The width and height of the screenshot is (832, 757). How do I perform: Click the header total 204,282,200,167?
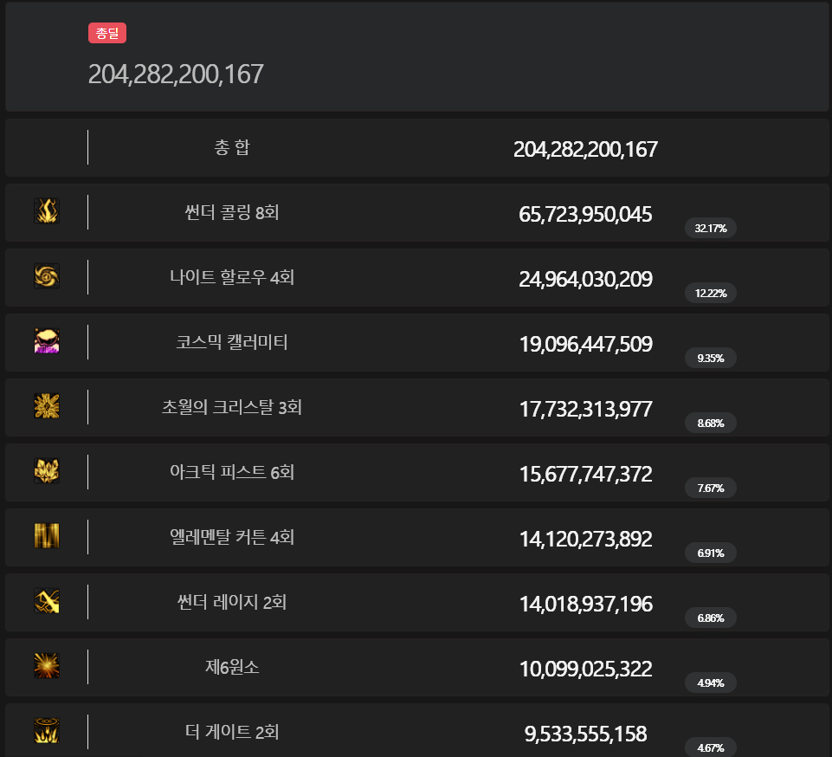(x=176, y=74)
